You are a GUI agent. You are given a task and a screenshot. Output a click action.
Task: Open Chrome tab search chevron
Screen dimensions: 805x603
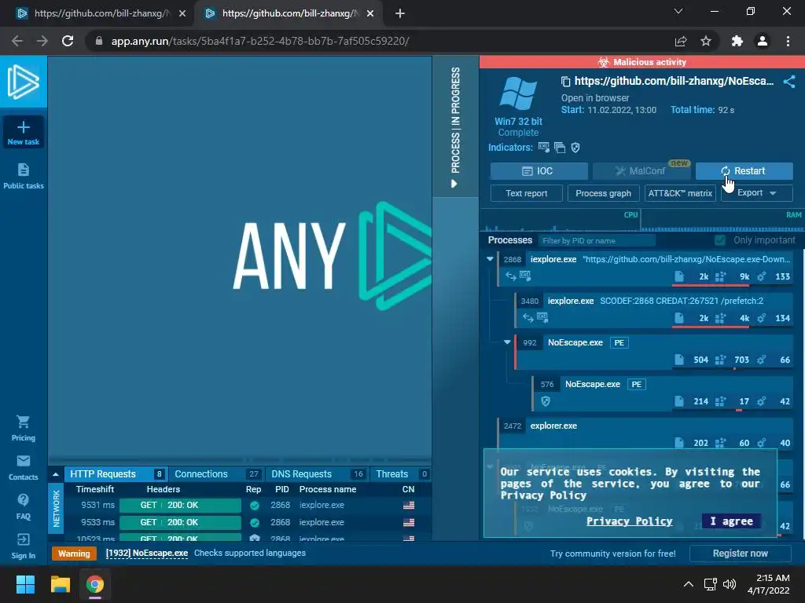pos(678,11)
